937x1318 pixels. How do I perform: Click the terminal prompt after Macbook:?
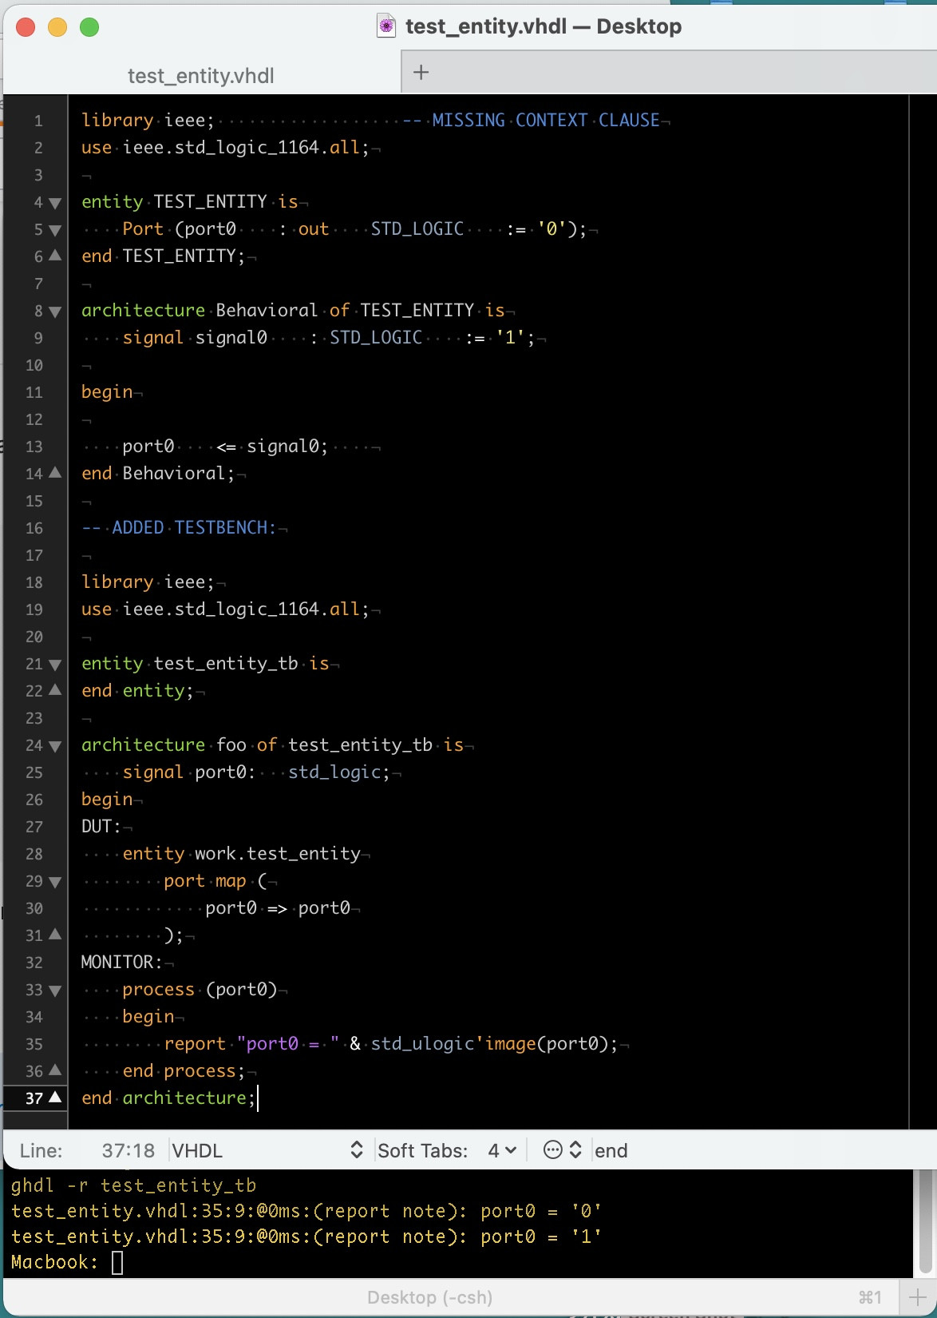click(x=117, y=1262)
